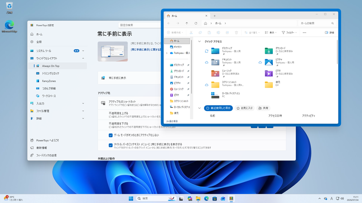Click the Always On Top preview thumbnail
Screen dimensions: 362x203
pos(113,51)
